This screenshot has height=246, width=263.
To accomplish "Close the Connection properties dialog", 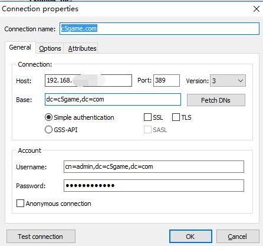I will click(x=257, y=9).
